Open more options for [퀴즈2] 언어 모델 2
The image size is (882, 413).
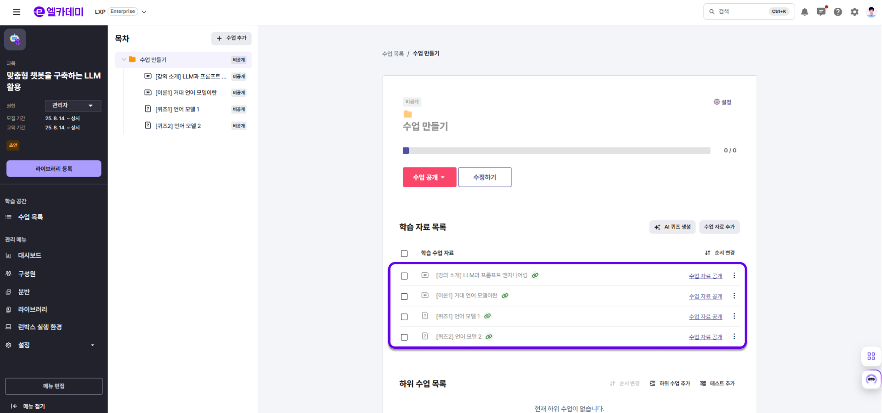pyautogui.click(x=734, y=336)
